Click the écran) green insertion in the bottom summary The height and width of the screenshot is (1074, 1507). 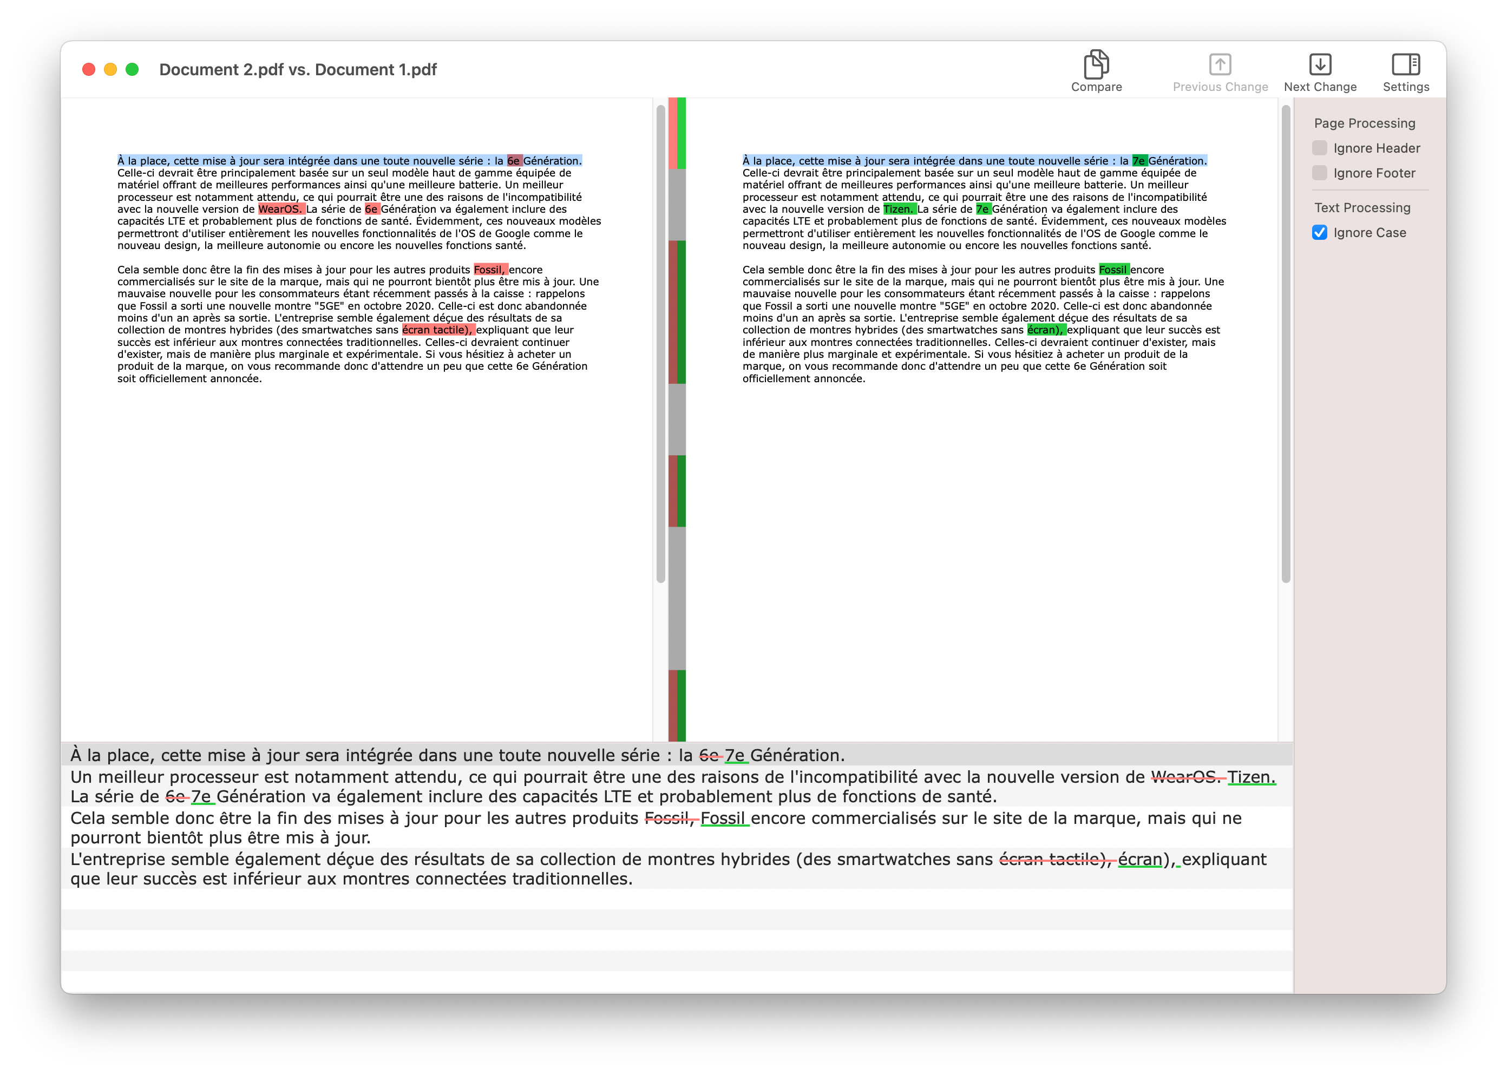pyautogui.click(x=1141, y=860)
